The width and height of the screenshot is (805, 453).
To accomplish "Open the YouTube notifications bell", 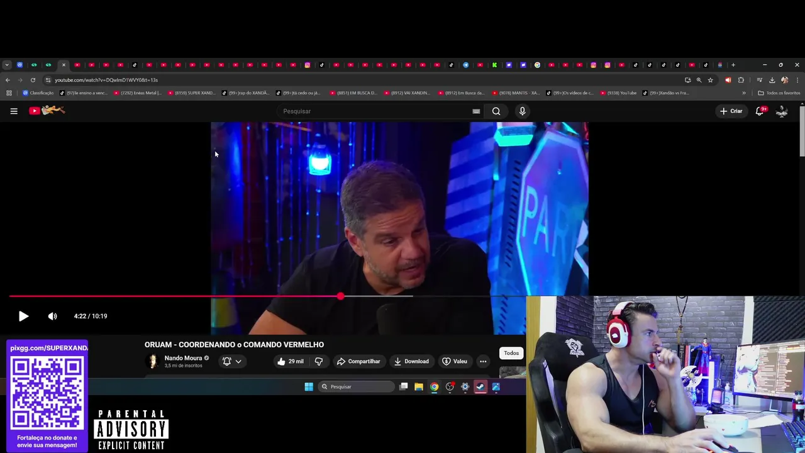I will [x=760, y=111].
